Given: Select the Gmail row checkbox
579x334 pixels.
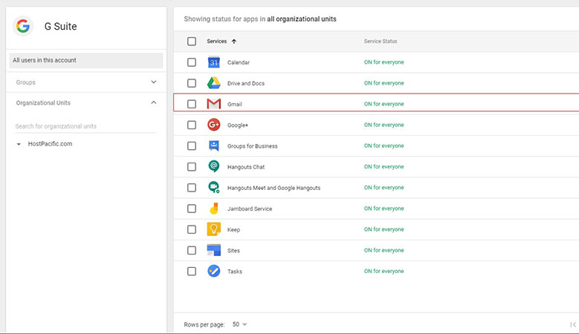Looking at the screenshot, I should (192, 104).
